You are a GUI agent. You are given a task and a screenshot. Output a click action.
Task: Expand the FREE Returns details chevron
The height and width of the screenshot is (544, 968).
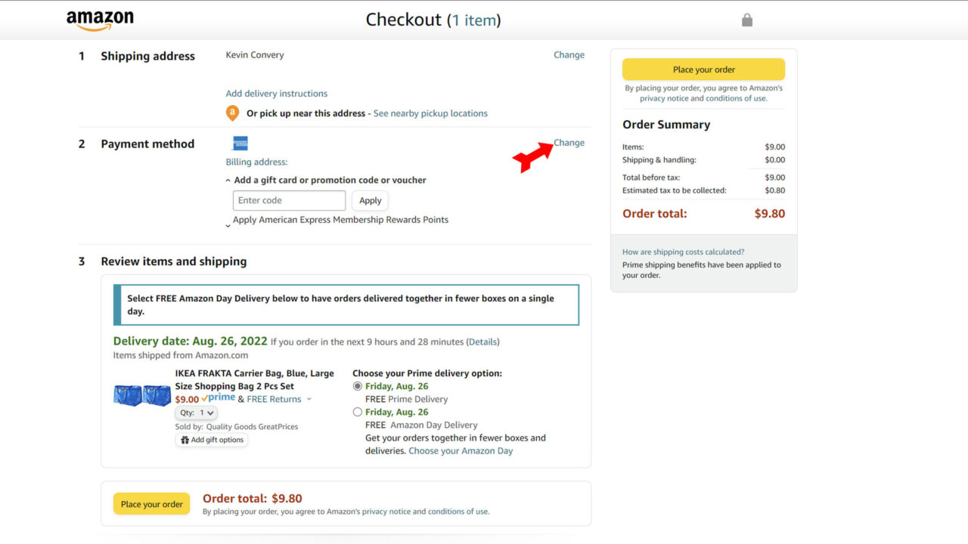309,399
